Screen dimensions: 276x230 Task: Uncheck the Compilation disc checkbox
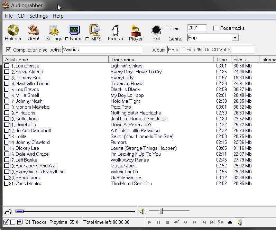click(8, 49)
